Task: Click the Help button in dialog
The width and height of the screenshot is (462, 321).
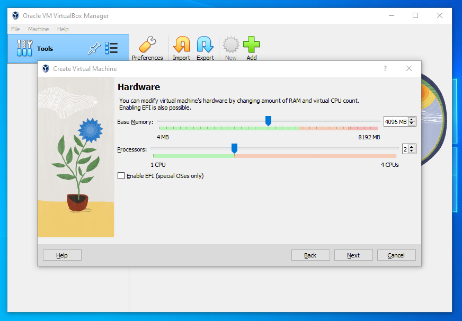Action: 62,255
